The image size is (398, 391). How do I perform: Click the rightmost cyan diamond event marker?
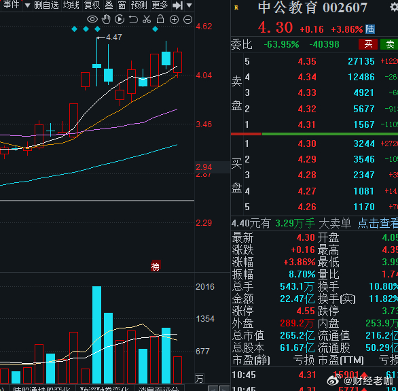155,29
